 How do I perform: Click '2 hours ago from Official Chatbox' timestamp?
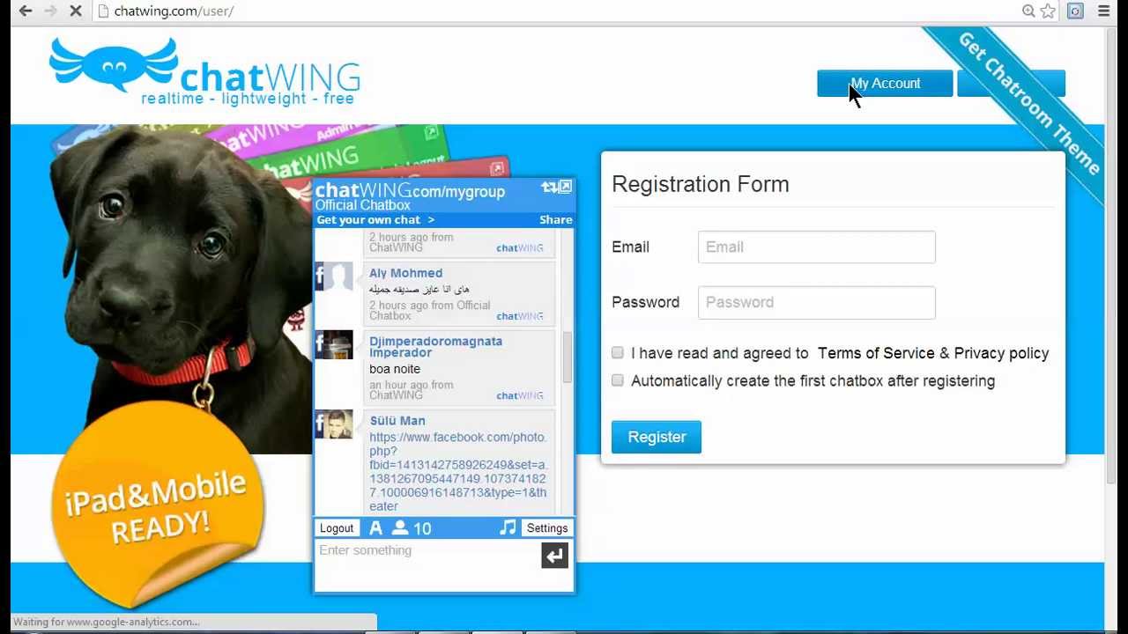click(x=429, y=311)
